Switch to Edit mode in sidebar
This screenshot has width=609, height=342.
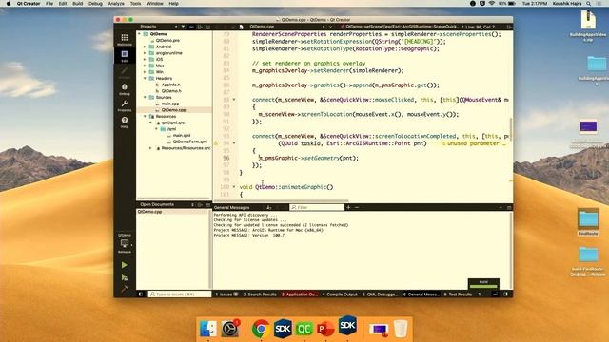click(x=125, y=56)
